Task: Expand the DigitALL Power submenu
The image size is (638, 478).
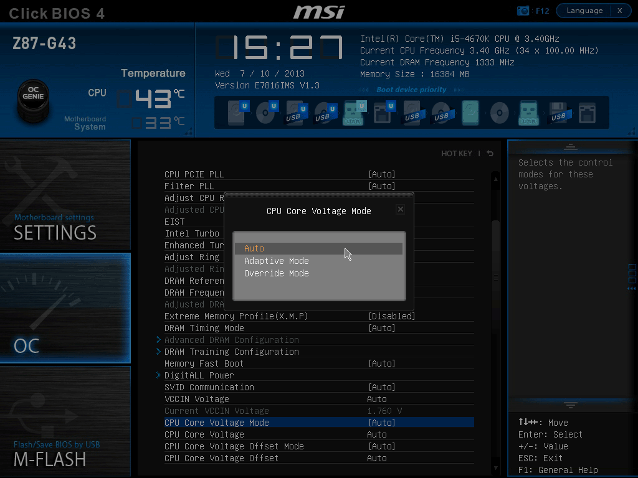Action: click(x=199, y=375)
